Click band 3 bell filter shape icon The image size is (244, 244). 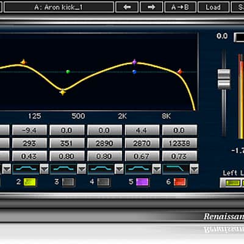[63, 169]
